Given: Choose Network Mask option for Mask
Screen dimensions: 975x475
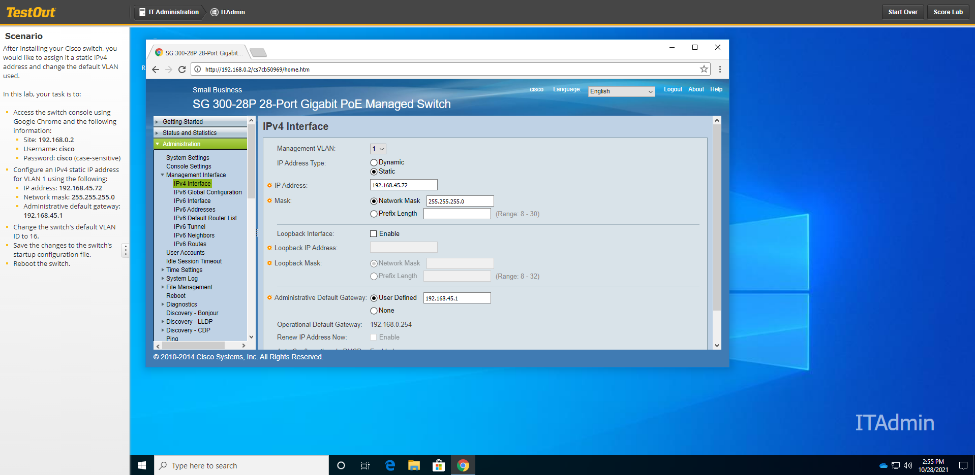Looking at the screenshot, I should coord(374,201).
